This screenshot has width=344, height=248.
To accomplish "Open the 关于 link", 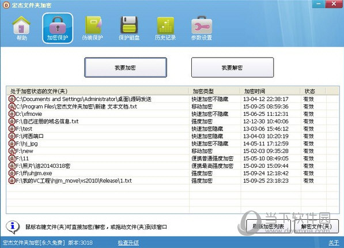I will [334, 242].
